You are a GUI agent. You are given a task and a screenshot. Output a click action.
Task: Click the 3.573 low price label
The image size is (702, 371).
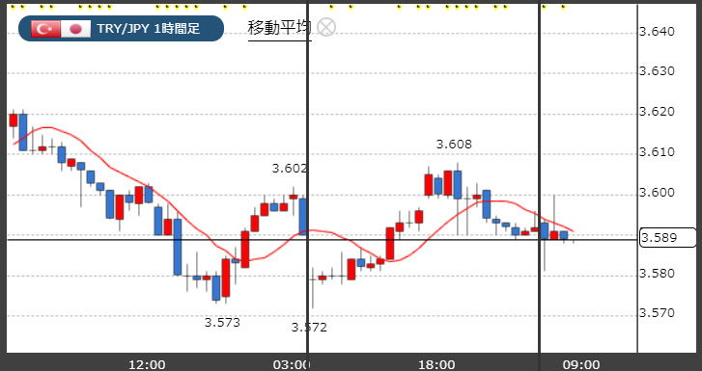click(222, 322)
